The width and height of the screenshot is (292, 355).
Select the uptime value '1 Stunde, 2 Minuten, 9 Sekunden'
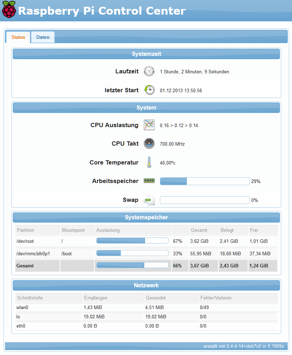[194, 72]
